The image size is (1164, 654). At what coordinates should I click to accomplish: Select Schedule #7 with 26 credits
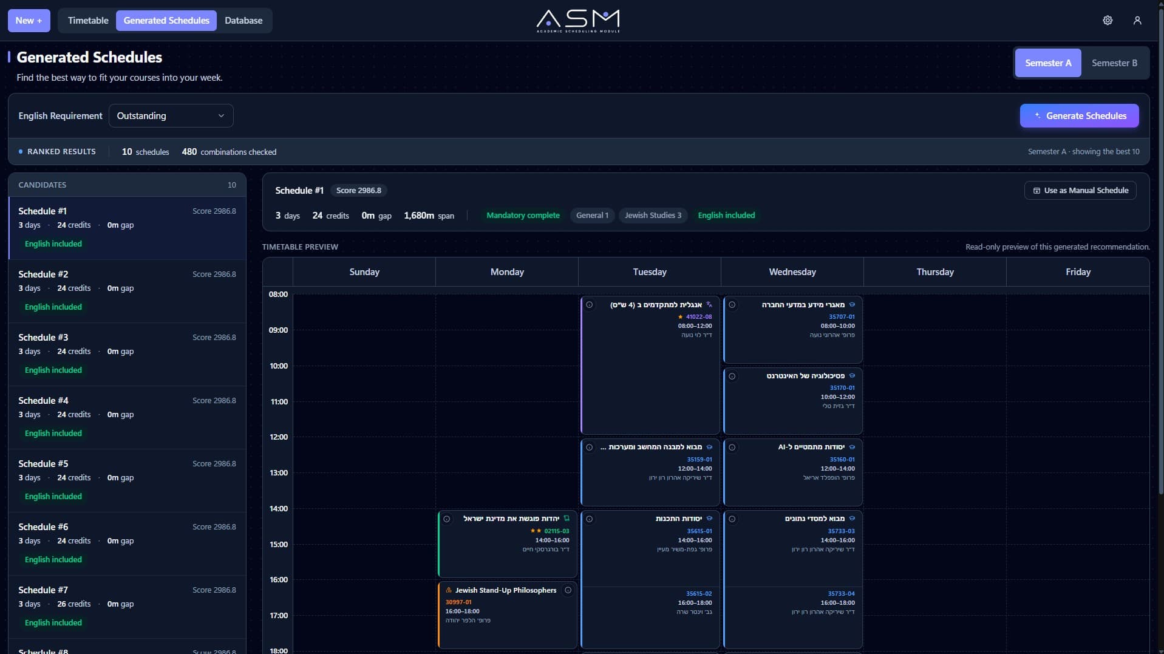tap(127, 607)
